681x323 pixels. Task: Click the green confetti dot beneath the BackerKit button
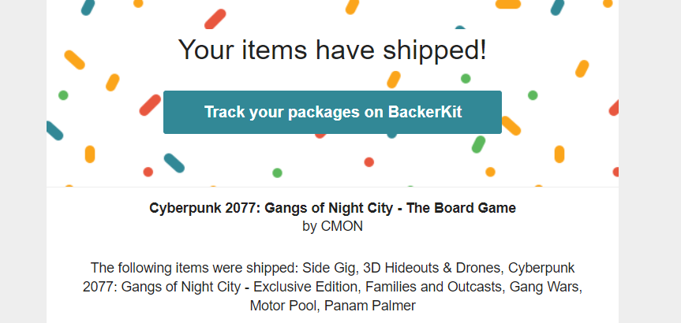tap(277, 173)
